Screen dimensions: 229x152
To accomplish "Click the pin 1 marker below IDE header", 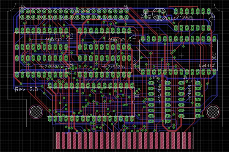I will click(22, 22).
